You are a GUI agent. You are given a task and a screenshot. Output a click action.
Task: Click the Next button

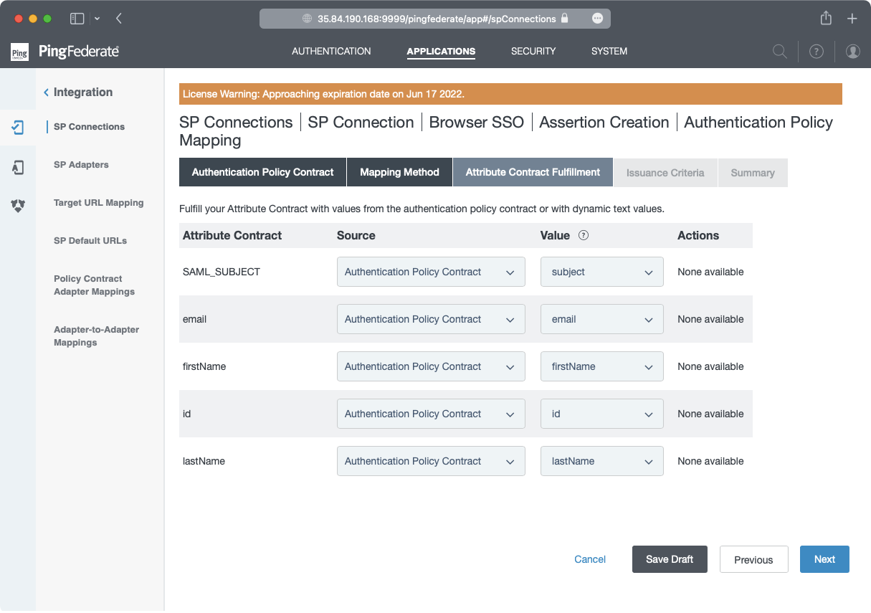tap(824, 560)
